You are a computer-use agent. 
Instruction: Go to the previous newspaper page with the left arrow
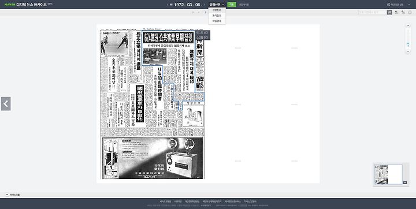(x=6, y=104)
